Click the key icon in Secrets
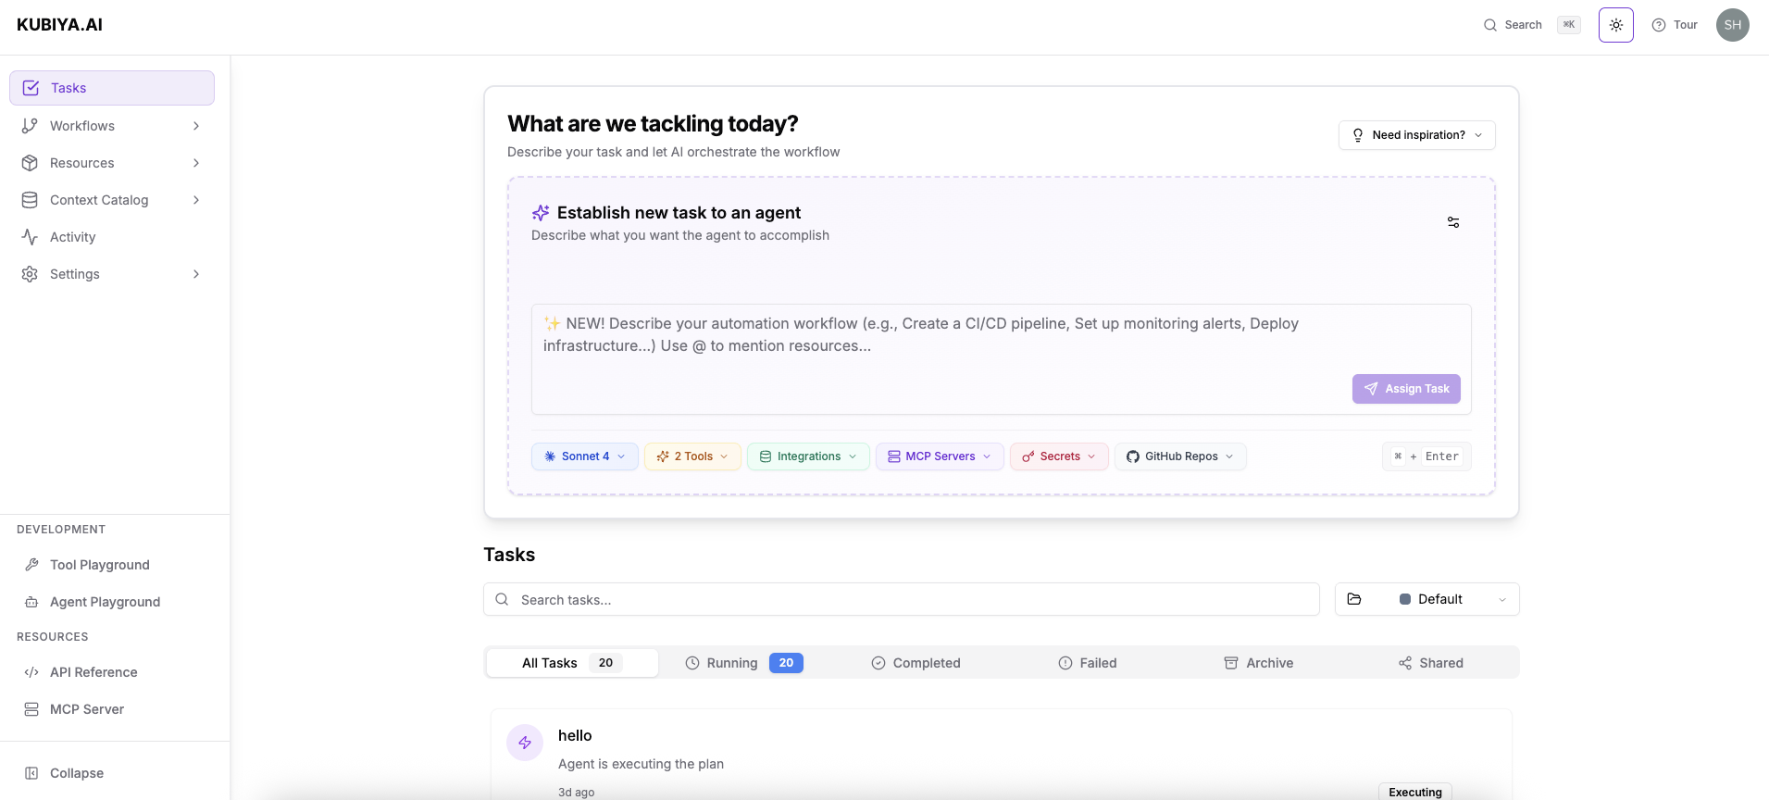Image resolution: width=1769 pixels, height=800 pixels. coord(1028,456)
